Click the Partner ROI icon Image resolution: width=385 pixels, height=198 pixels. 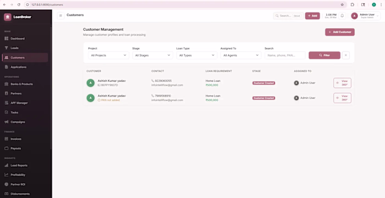click(x=7, y=184)
